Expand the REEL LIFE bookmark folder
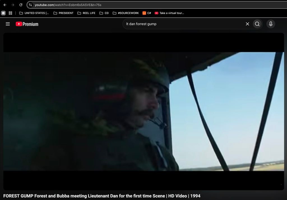The height and width of the screenshot is (200, 287). tap(86, 13)
